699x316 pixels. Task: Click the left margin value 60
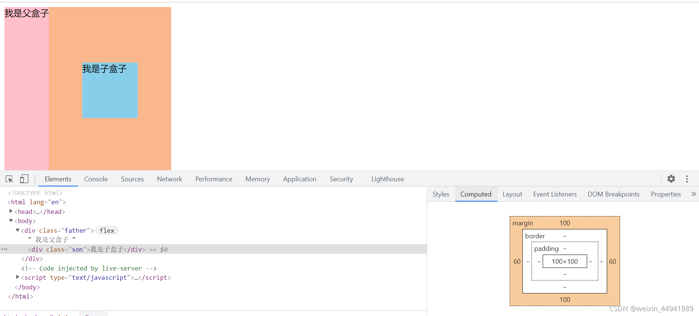(517, 262)
